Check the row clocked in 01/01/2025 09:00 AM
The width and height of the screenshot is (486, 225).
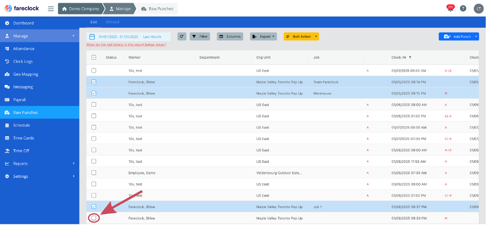[94, 71]
